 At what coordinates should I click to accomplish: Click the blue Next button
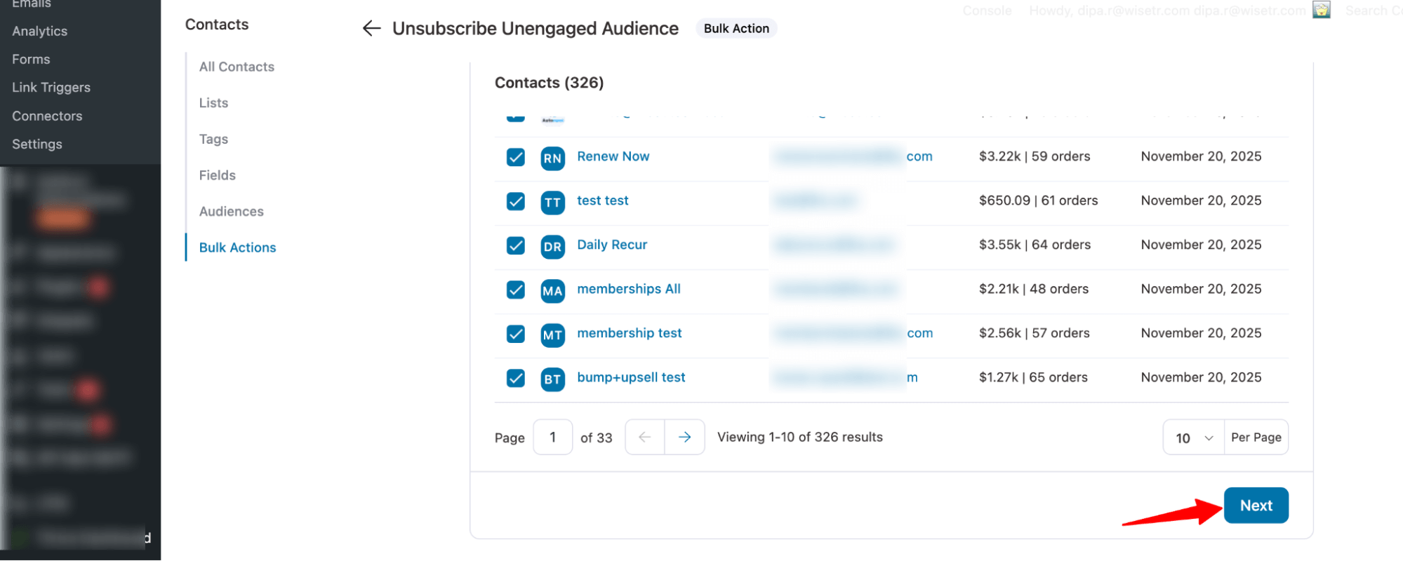pyautogui.click(x=1256, y=506)
